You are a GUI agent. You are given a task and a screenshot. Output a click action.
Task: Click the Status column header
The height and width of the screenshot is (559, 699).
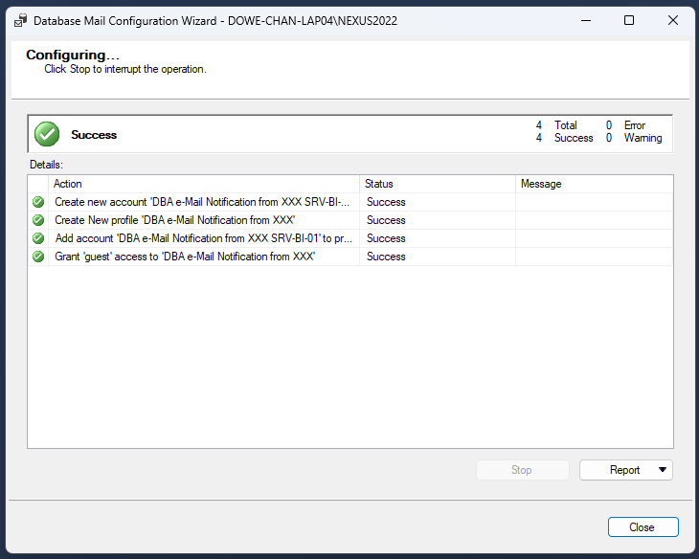coord(437,184)
